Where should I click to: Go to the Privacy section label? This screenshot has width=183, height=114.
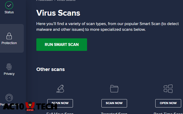point(9,74)
